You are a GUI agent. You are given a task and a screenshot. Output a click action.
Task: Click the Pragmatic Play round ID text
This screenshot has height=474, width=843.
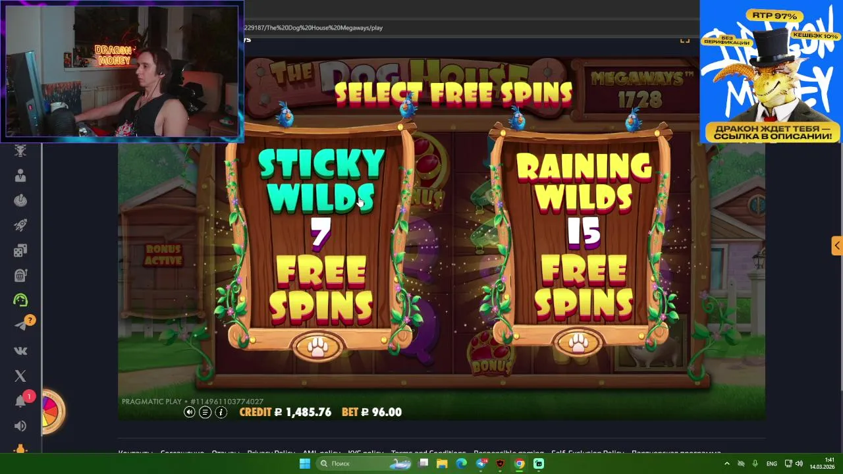click(x=192, y=402)
